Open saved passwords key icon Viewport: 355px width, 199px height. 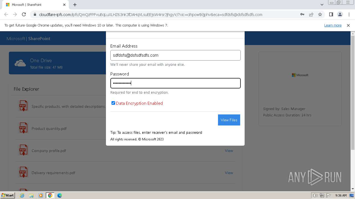[302, 14]
